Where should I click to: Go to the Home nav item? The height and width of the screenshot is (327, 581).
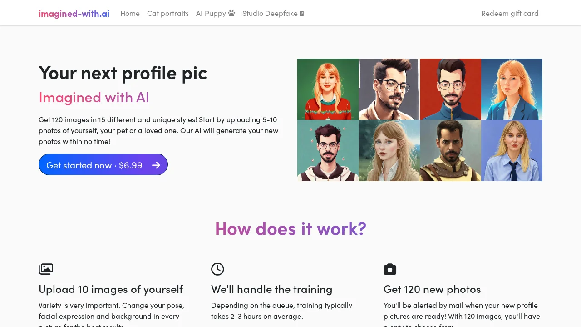click(x=130, y=13)
